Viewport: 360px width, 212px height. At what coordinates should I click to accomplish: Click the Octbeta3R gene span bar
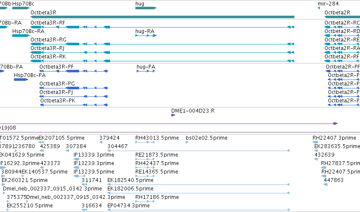point(162,17)
